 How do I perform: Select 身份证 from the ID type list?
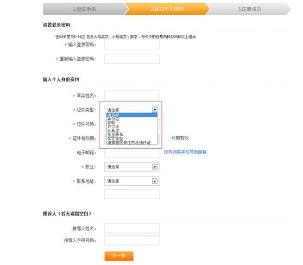(x=113, y=119)
